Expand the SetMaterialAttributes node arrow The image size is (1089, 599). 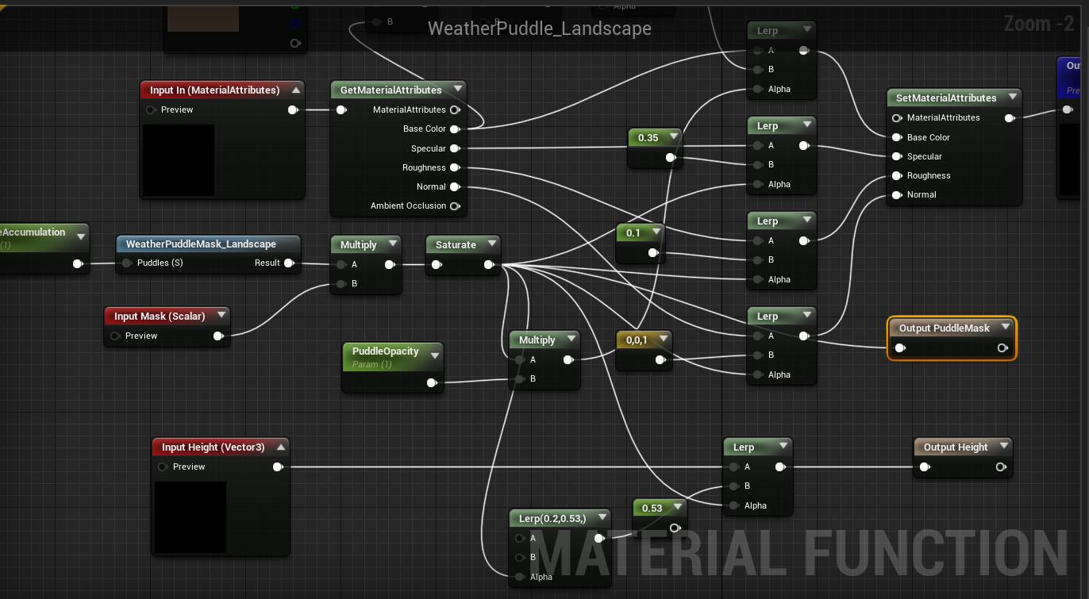pyautogui.click(x=1013, y=98)
